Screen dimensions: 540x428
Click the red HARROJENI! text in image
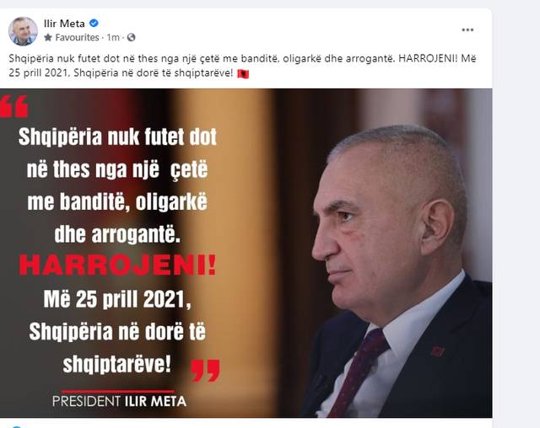click(118, 265)
